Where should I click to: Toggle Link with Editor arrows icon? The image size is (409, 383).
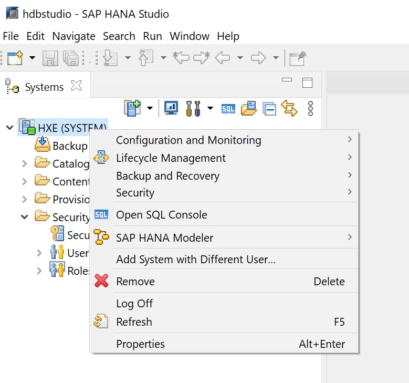(289, 108)
